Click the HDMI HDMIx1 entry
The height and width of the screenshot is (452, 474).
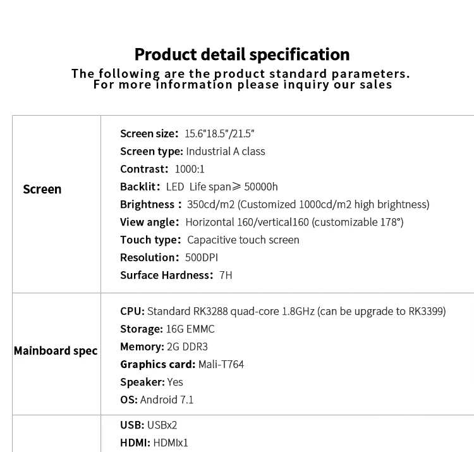(x=154, y=443)
